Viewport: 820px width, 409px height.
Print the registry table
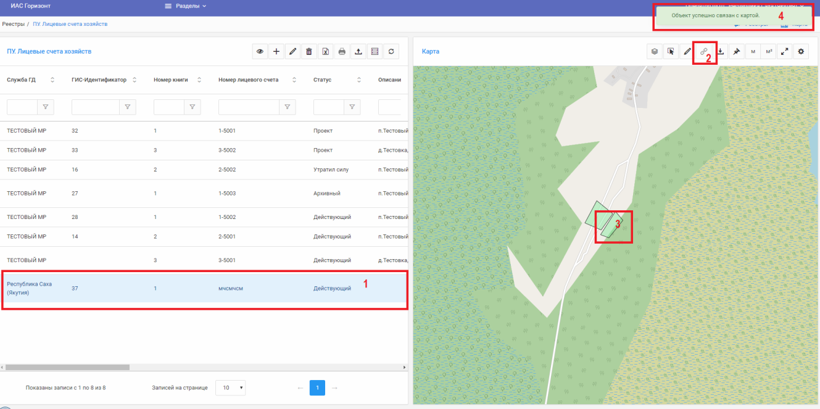coord(342,52)
